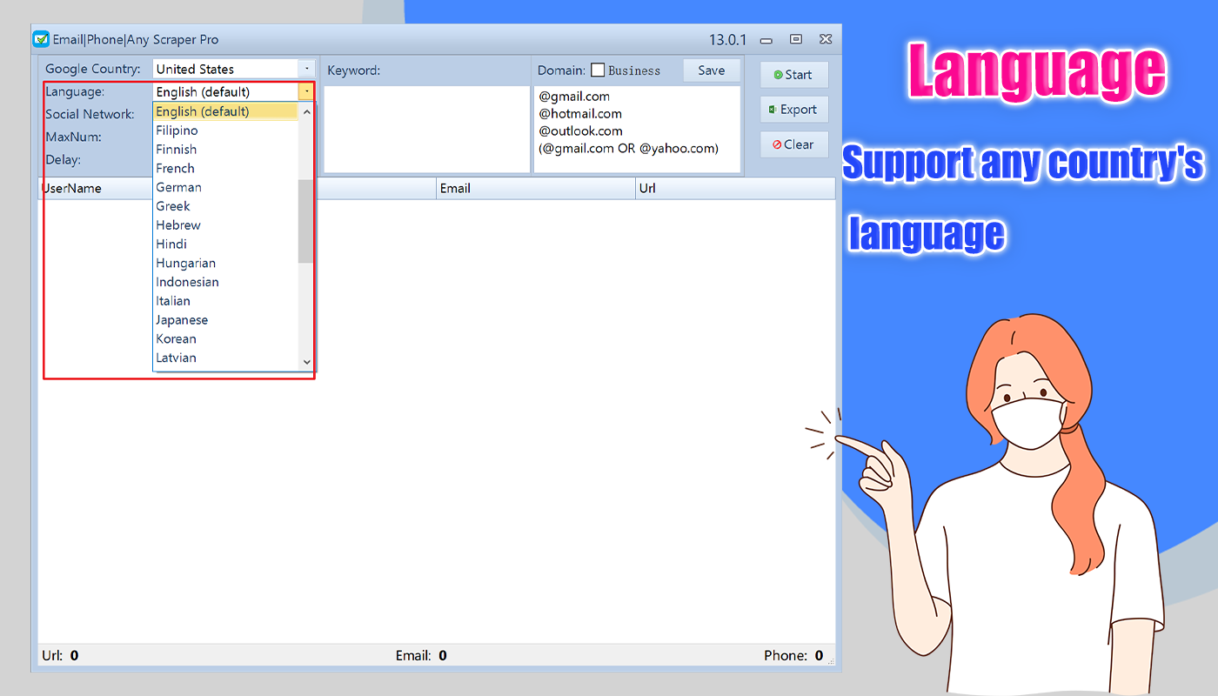Click into the domain list text area
1218x696 pixels.
[637, 129]
